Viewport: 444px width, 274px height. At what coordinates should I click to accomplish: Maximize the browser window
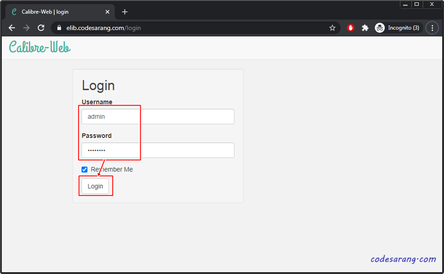pyautogui.click(x=417, y=4)
